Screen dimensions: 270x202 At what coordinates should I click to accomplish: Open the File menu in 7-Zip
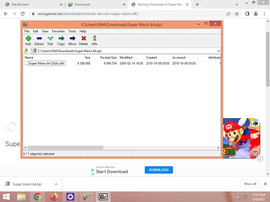(27, 31)
